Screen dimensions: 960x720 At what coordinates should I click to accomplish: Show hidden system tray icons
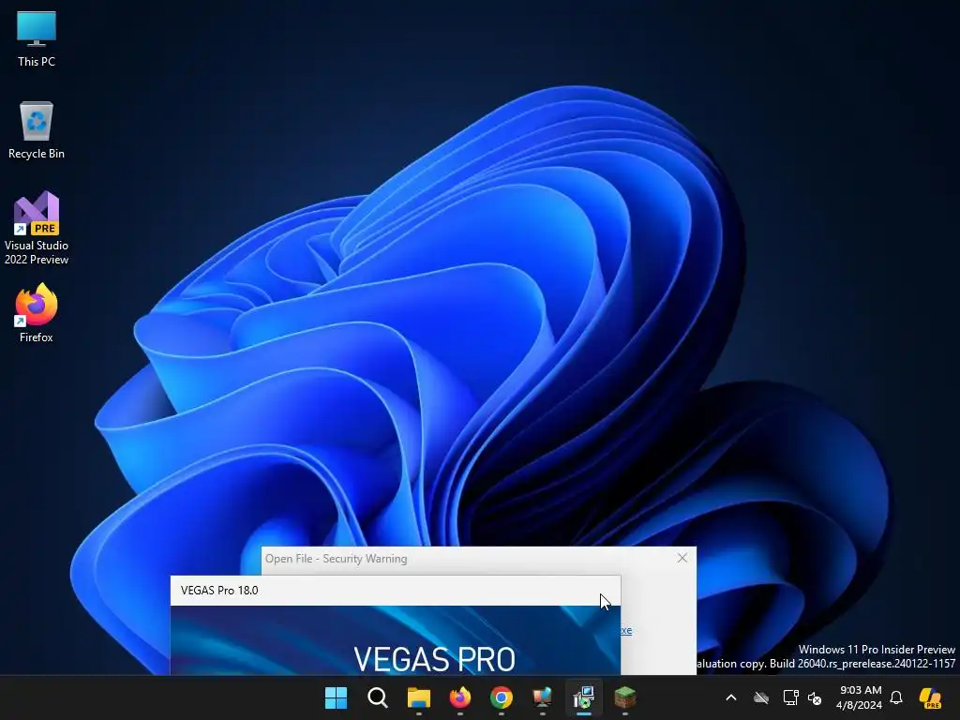(731, 697)
